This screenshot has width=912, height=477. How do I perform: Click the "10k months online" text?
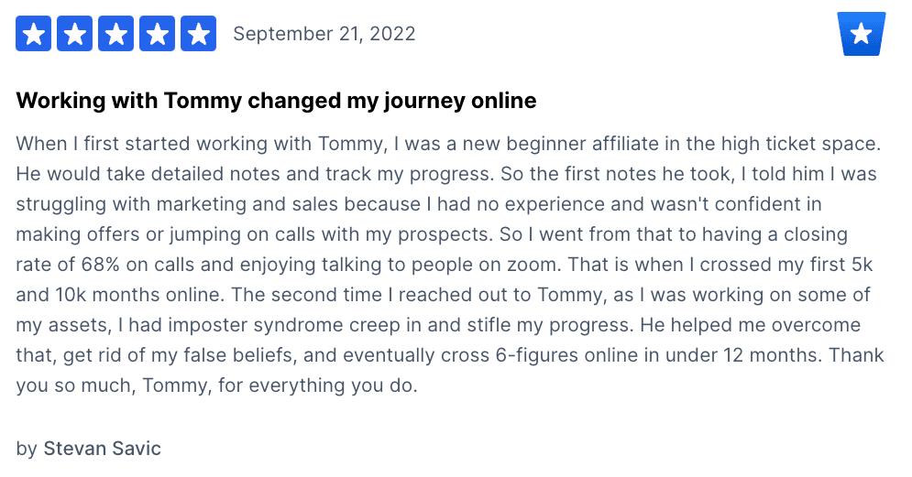pyautogui.click(x=139, y=295)
